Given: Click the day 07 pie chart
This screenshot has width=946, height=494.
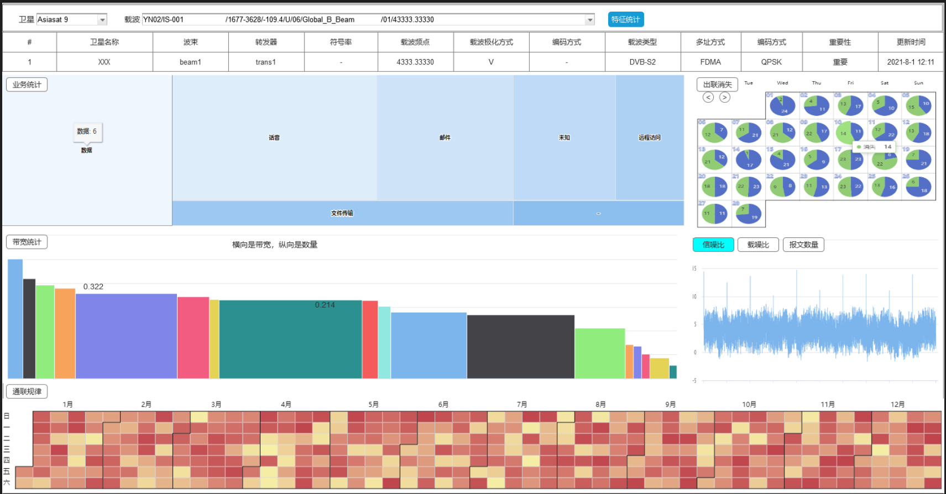Looking at the screenshot, I should pos(749,132).
